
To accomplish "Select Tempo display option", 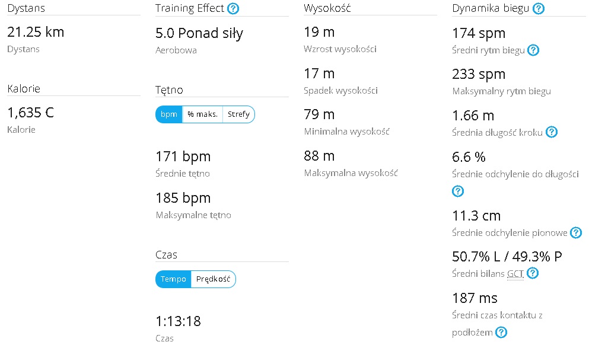I will point(173,279).
